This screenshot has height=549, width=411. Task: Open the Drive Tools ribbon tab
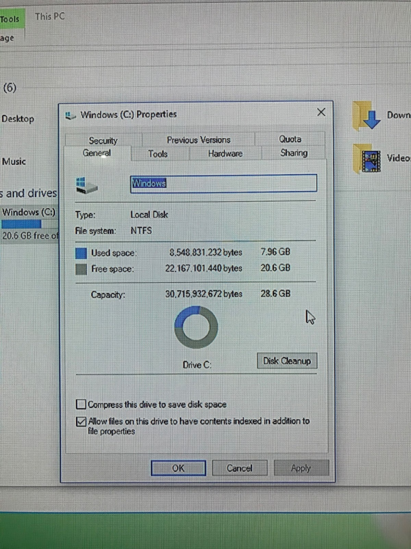coord(10,19)
